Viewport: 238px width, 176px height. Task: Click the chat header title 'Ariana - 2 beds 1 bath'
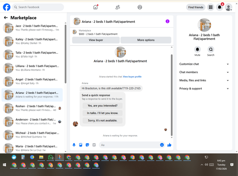[109, 21]
